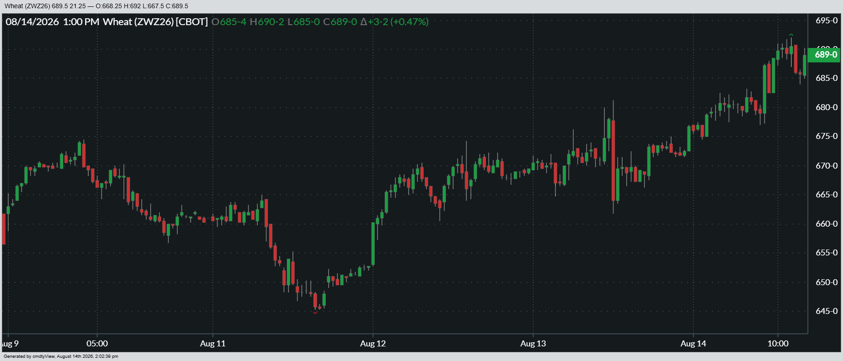Screen dimensions: 843x361
Task: Click the Aug 13 date label
Action: pos(533,344)
